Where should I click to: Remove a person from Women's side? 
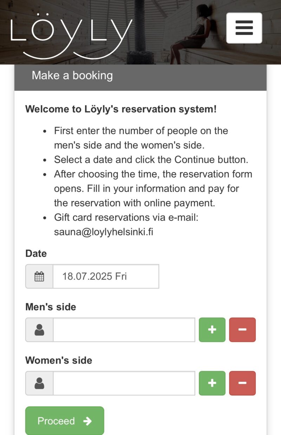point(242,383)
